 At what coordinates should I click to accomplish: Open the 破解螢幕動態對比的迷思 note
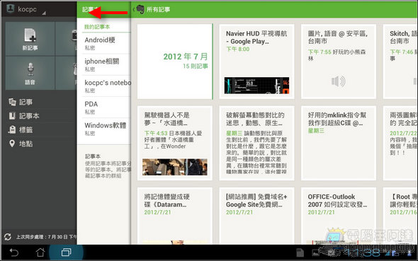pyautogui.click(x=256, y=143)
